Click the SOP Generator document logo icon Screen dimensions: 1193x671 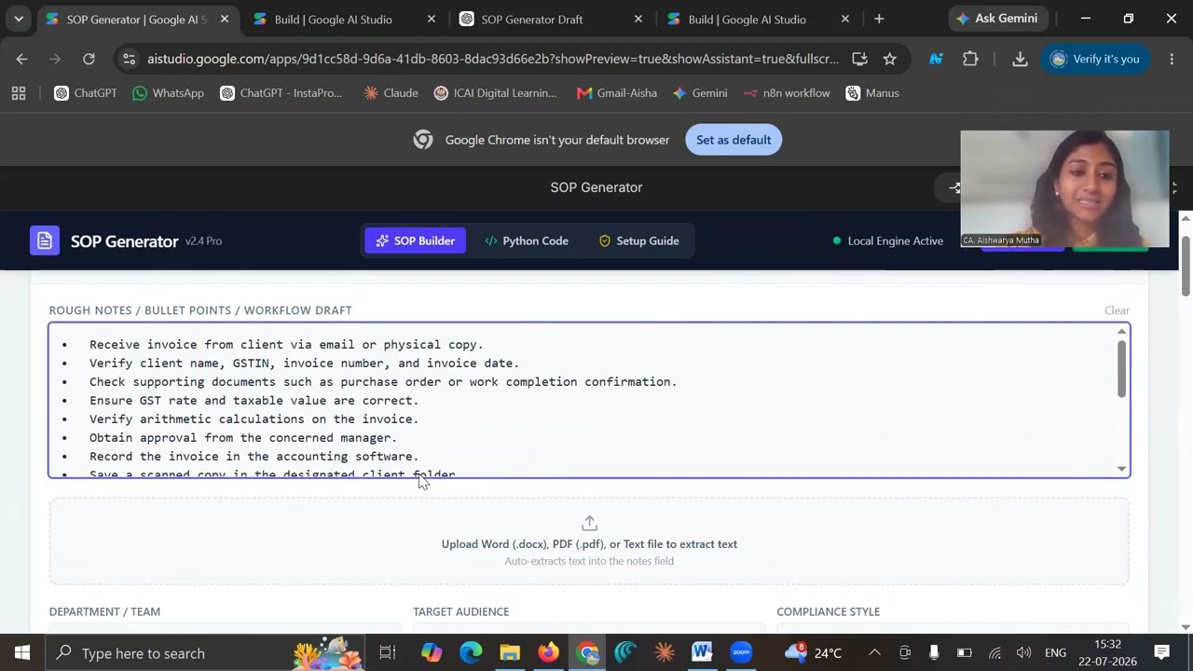(x=44, y=240)
